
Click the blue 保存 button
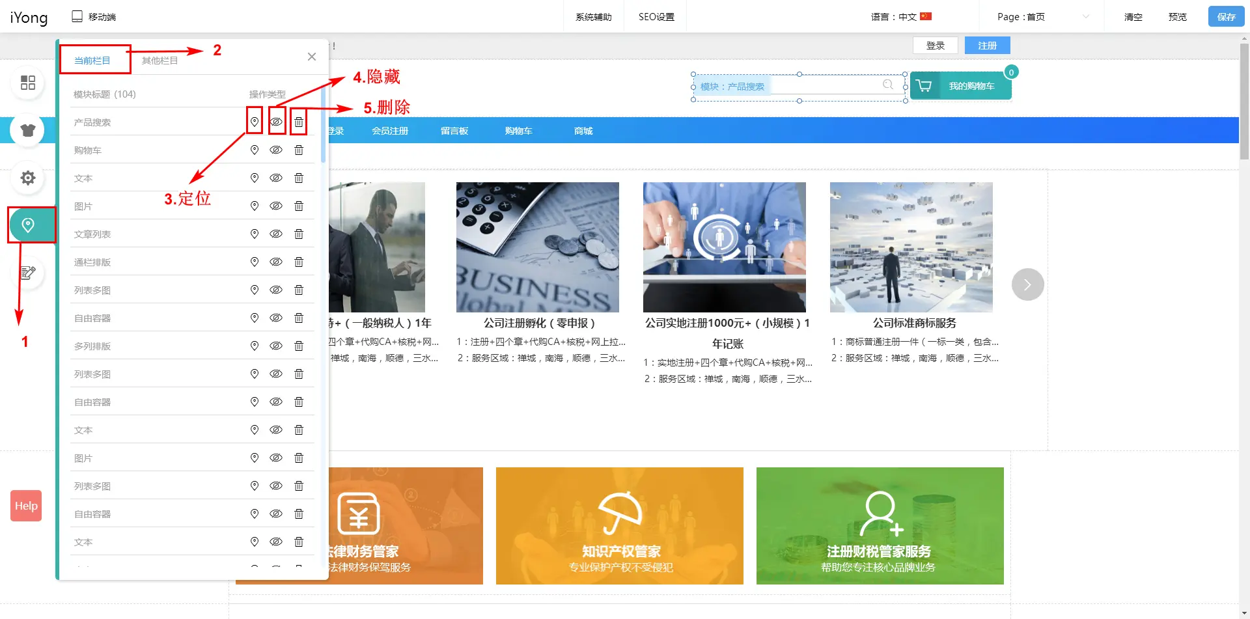point(1226,17)
